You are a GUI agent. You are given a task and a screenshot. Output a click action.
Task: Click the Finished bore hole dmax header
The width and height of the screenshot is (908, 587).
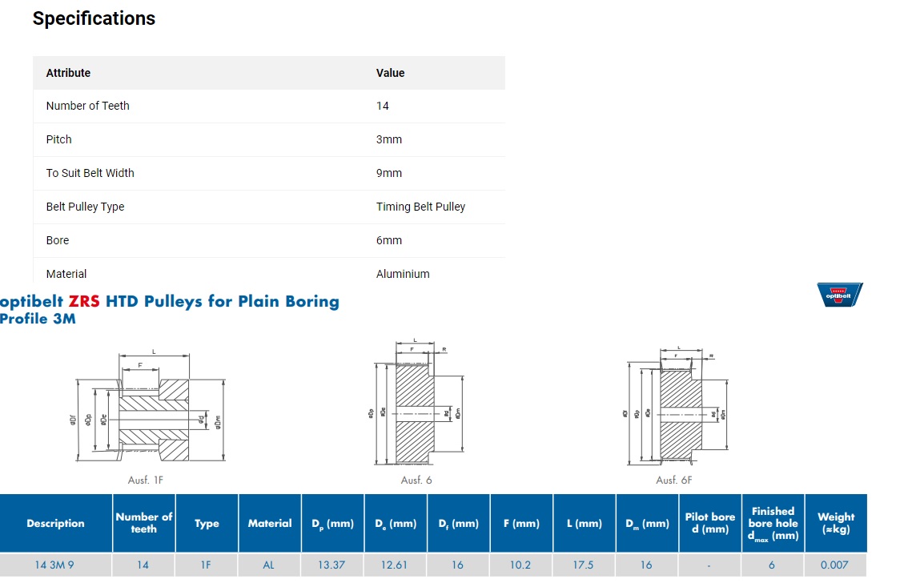[x=773, y=523]
